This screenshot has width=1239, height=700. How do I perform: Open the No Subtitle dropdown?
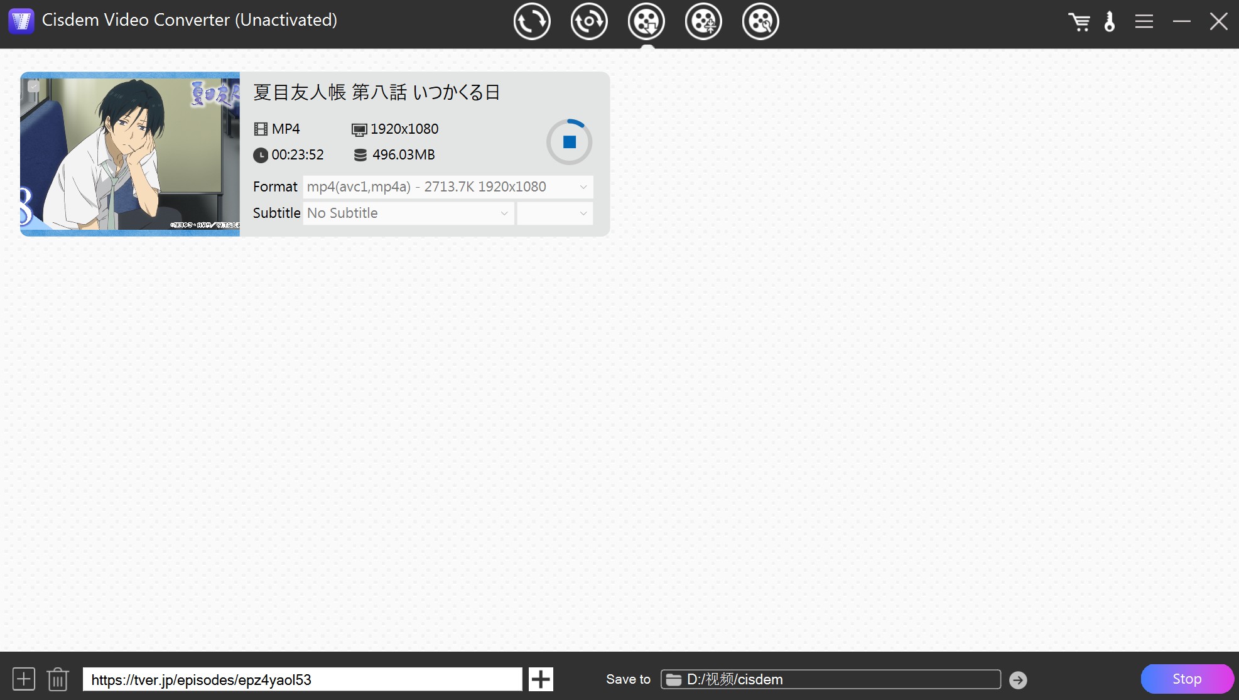(408, 213)
